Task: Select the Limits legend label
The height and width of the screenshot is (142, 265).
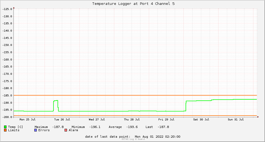Action: [14, 130]
